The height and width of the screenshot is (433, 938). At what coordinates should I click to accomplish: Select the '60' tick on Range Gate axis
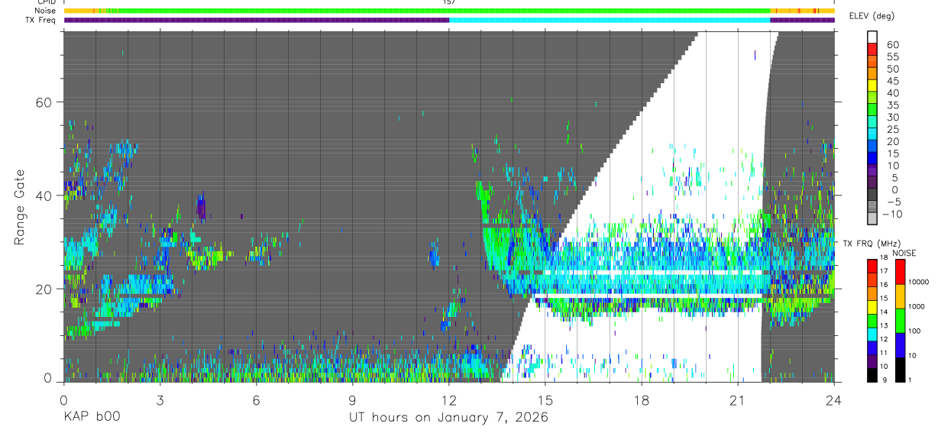point(44,102)
